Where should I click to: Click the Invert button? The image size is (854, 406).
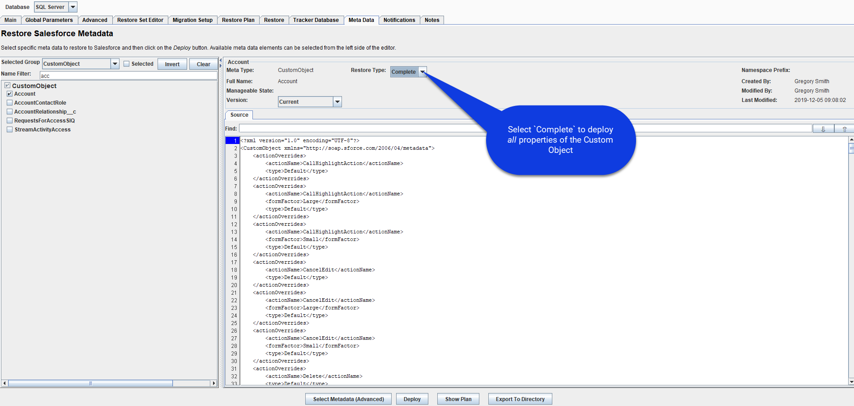172,64
